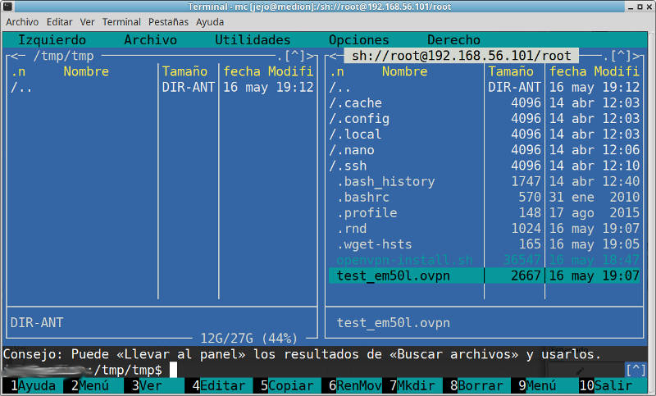This screenshot has width=656, height=396.
Task: Select the openvpn-install.sh file
Action: point(485,260)
